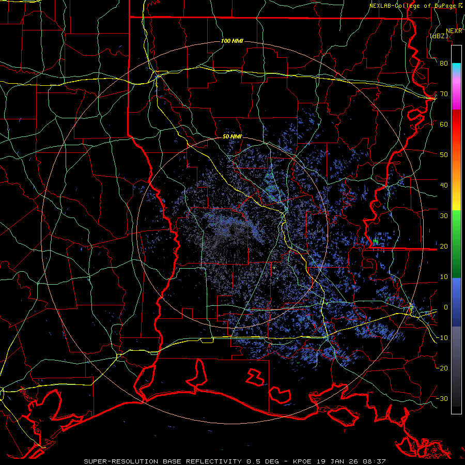465x465 pixels.
Task: Click the SUPER-RESOLUTION BASE REFLECTIVITY caption text
Action: (163, 461)
